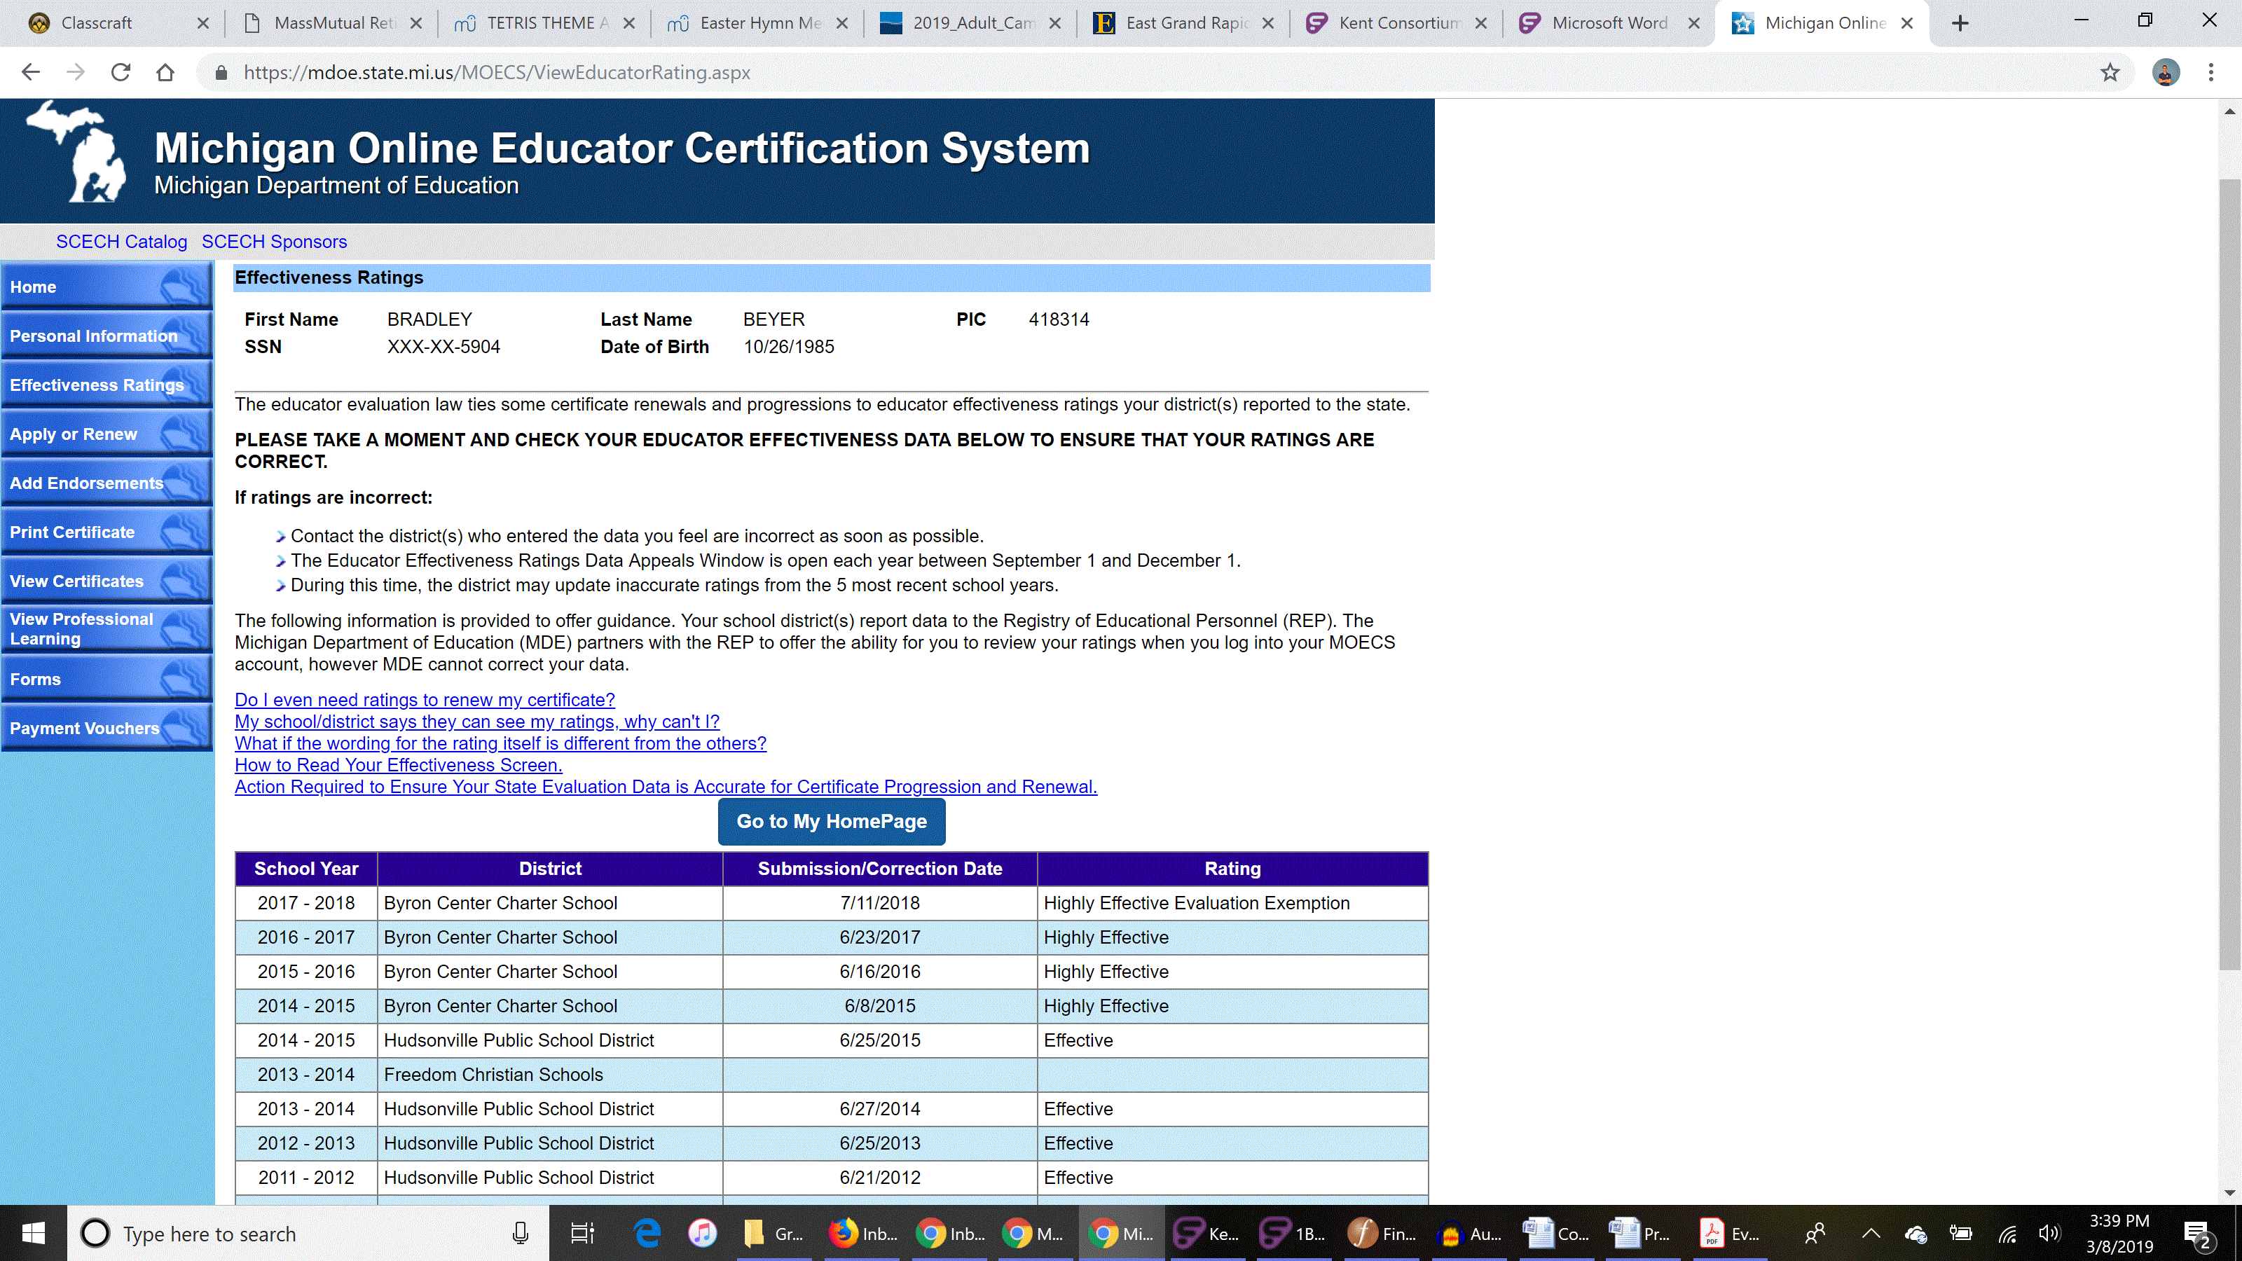
Task: Show hidden system tray icons chevron
Action: click(1871, 1233)
